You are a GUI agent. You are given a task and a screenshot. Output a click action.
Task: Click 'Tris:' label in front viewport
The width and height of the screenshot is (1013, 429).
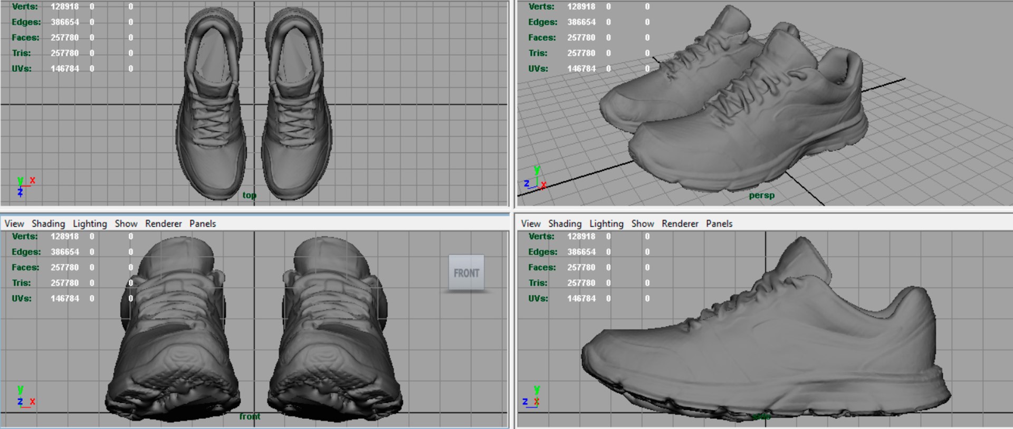(x=22, y=283)
